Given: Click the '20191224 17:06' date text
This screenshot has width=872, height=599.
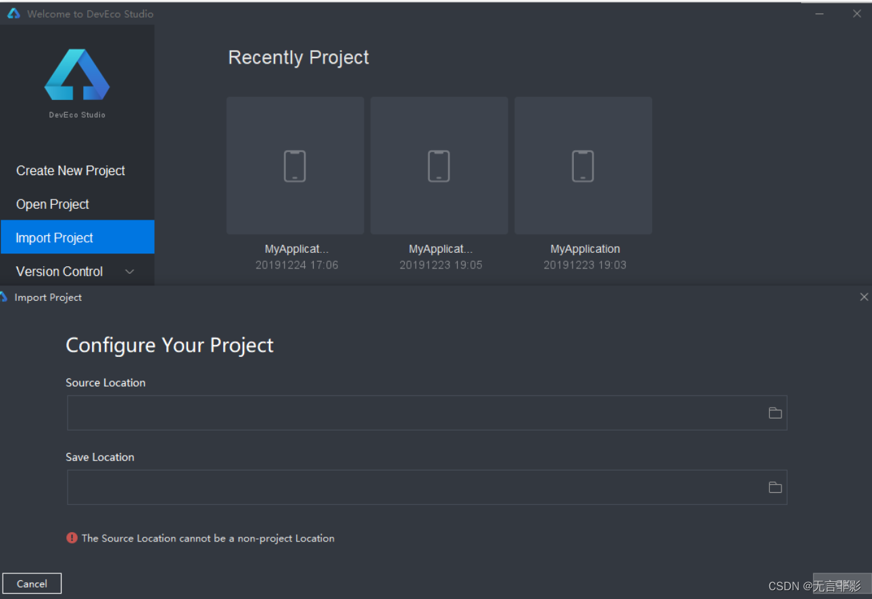Looking at the screenshot, I should (x=297, y=265).
